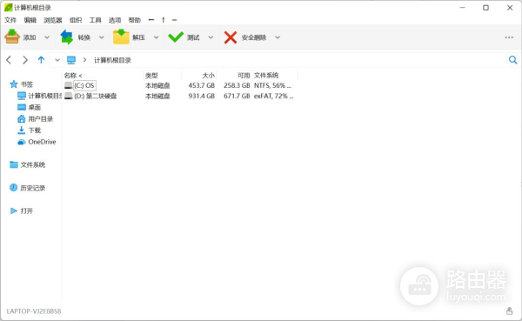522x321 pixels.
Task: Open the Edit (编辑) menu
Action: point(30,20)
